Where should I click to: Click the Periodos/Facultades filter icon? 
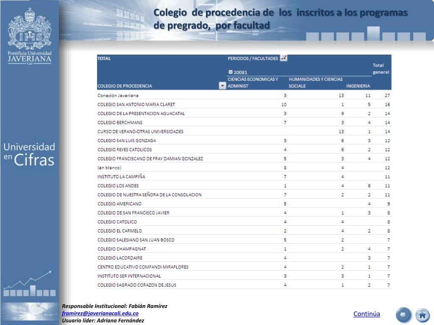click(x=284, y=58)
